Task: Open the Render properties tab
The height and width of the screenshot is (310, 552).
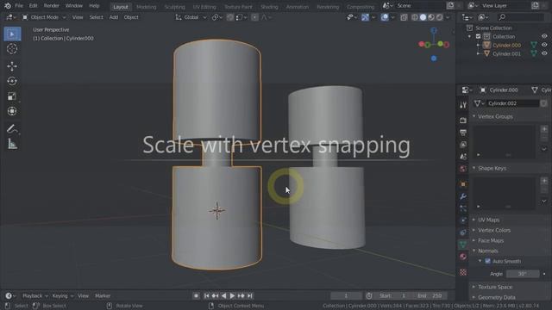Action: (463, 121)
